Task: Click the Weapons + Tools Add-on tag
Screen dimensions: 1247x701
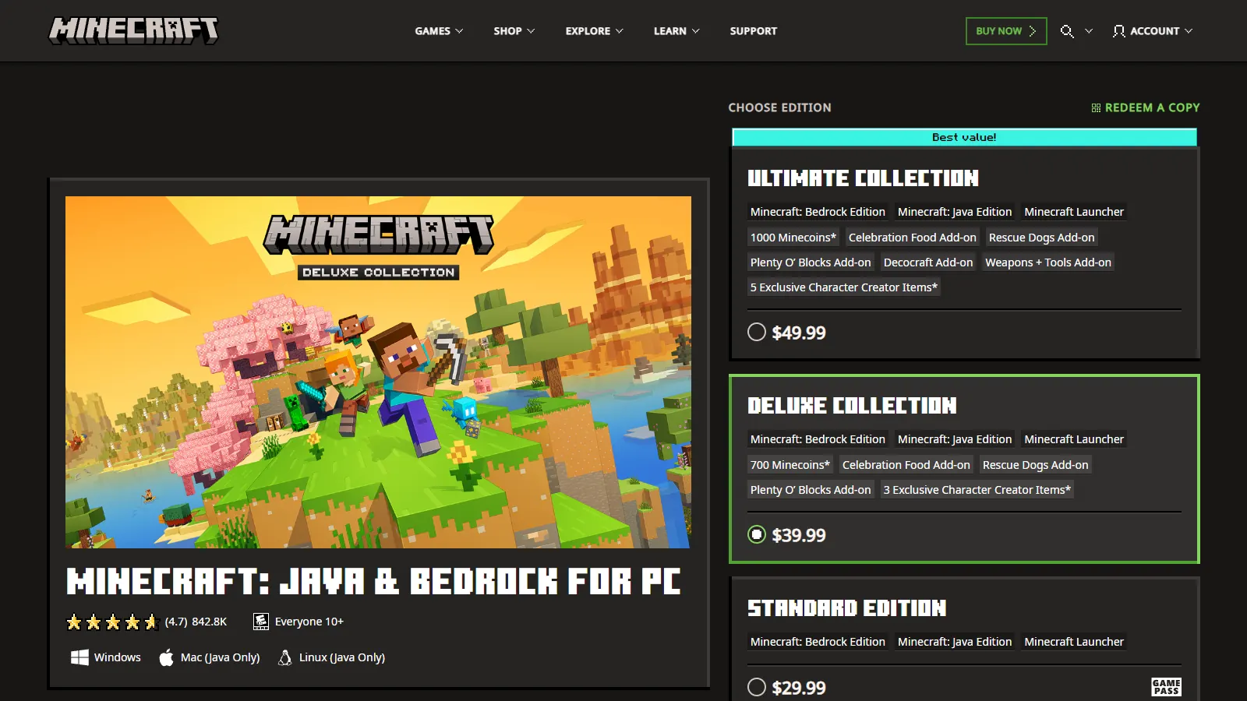Action: click(x=1048, y=262)
